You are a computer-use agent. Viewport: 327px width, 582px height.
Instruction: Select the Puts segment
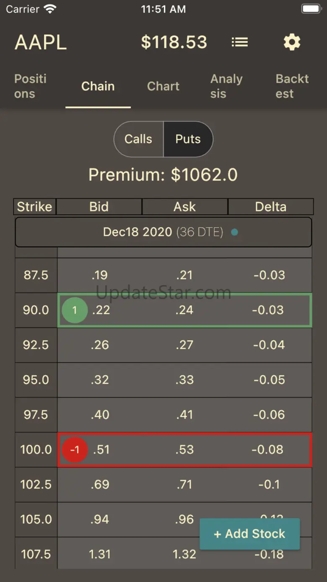(x=188, y=139)
